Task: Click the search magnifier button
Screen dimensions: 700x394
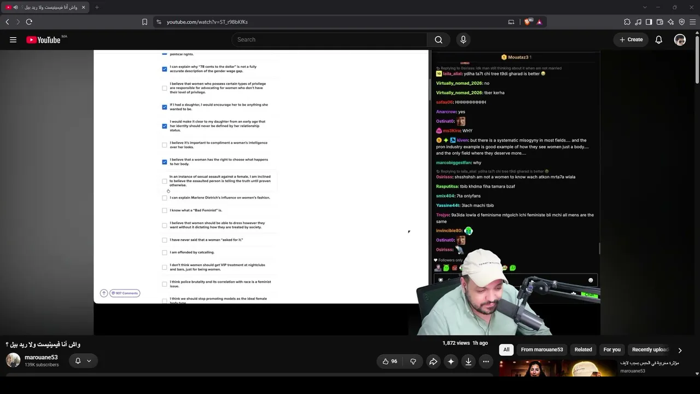Action: coord(439,39)
